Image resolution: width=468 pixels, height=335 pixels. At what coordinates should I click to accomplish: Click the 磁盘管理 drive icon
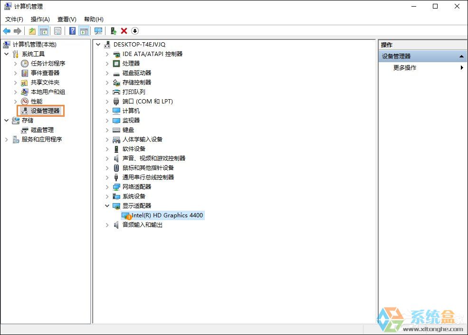25,130
